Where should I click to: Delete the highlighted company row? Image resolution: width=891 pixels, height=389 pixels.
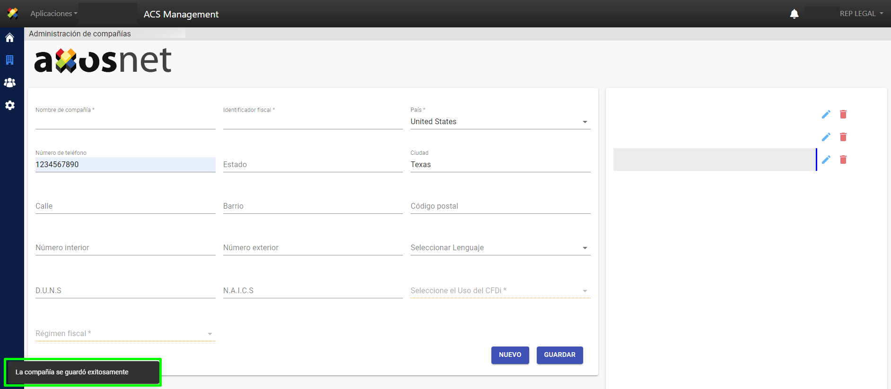click(843, 160)
